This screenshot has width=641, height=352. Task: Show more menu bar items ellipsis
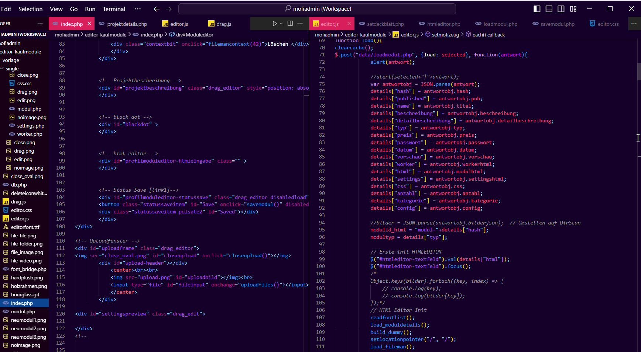tap(138, 9)
